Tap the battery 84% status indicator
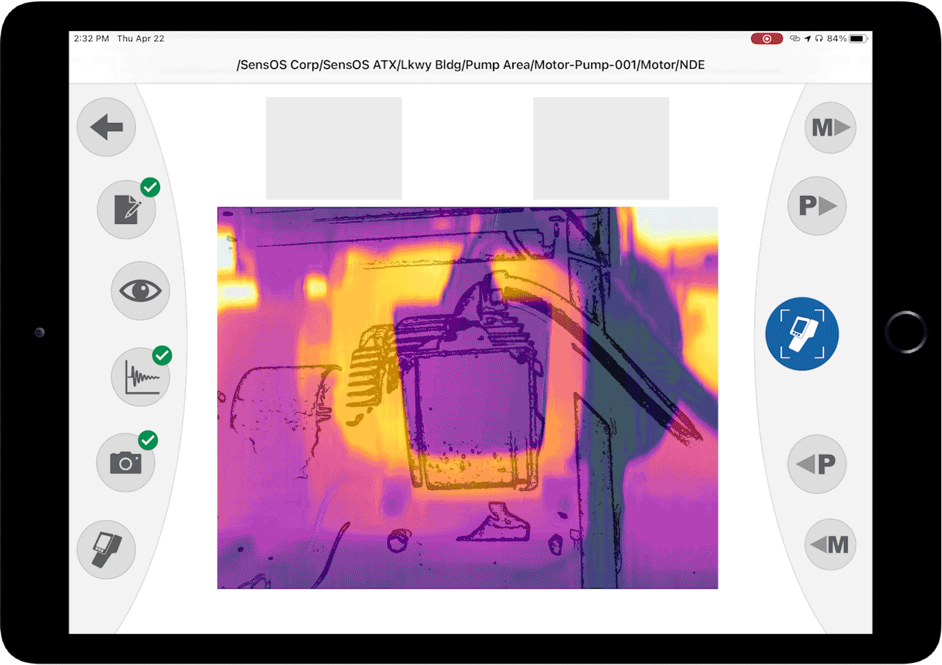 [847, 38]
